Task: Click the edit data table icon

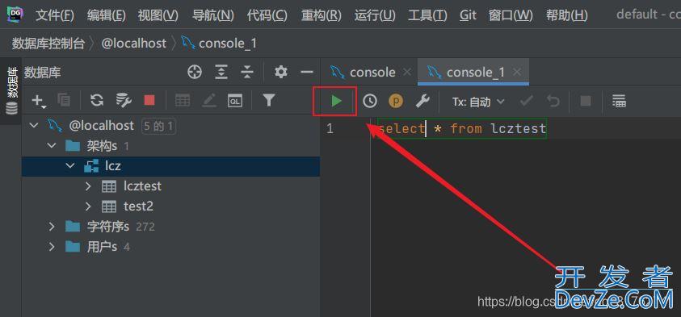Action: [183, 101]
